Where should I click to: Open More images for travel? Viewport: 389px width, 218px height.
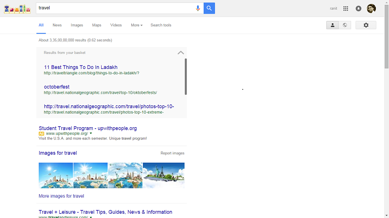61,196
